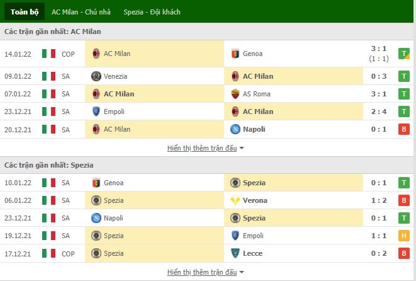Click the Napoli team name in the 20.12.21 match
Viewport: 416px width, 281px height.
coord(254,129)
